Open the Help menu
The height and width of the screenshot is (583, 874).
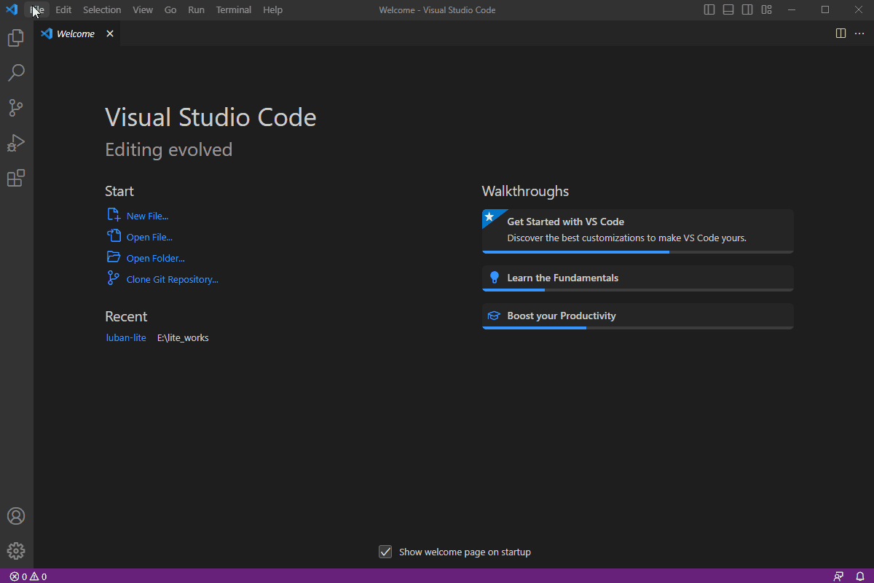click(x=273, y=9)
